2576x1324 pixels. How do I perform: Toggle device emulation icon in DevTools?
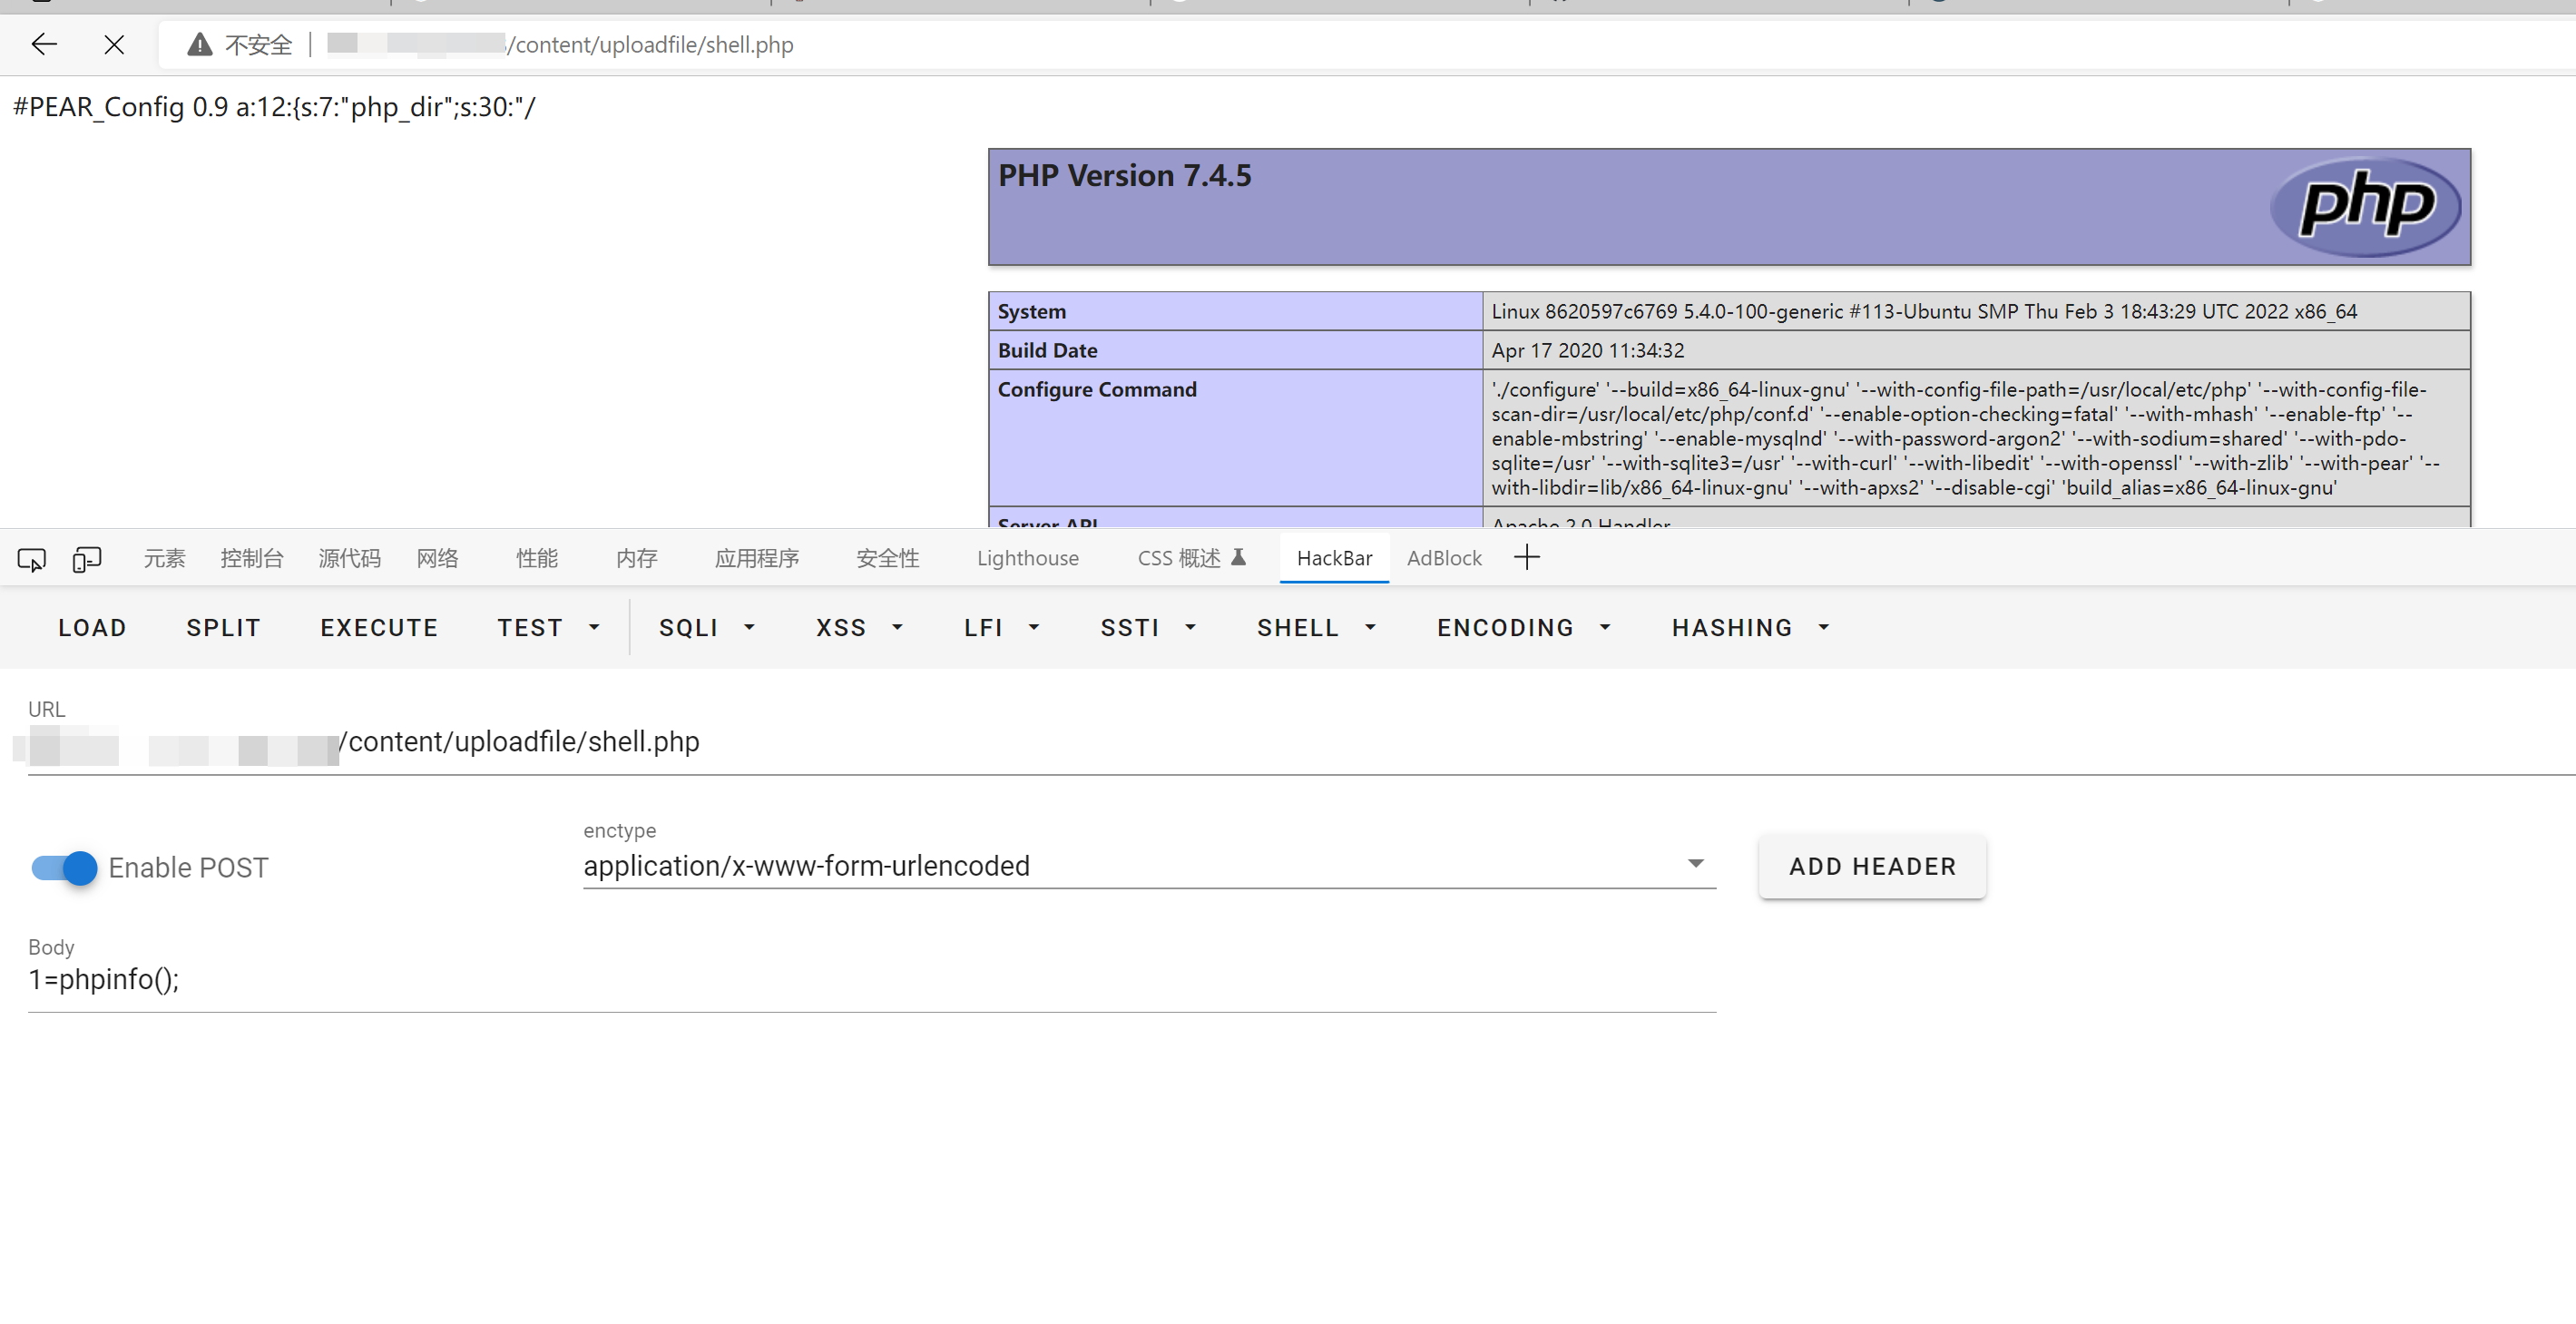(87, 558)
